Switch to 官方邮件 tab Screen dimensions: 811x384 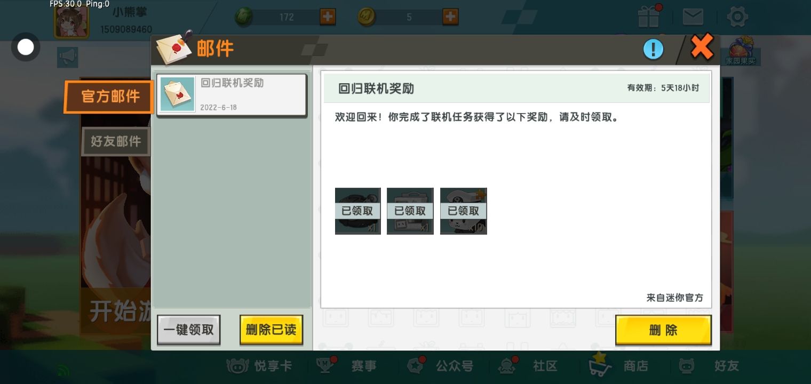pyautogui.click(x=109, y=97)
